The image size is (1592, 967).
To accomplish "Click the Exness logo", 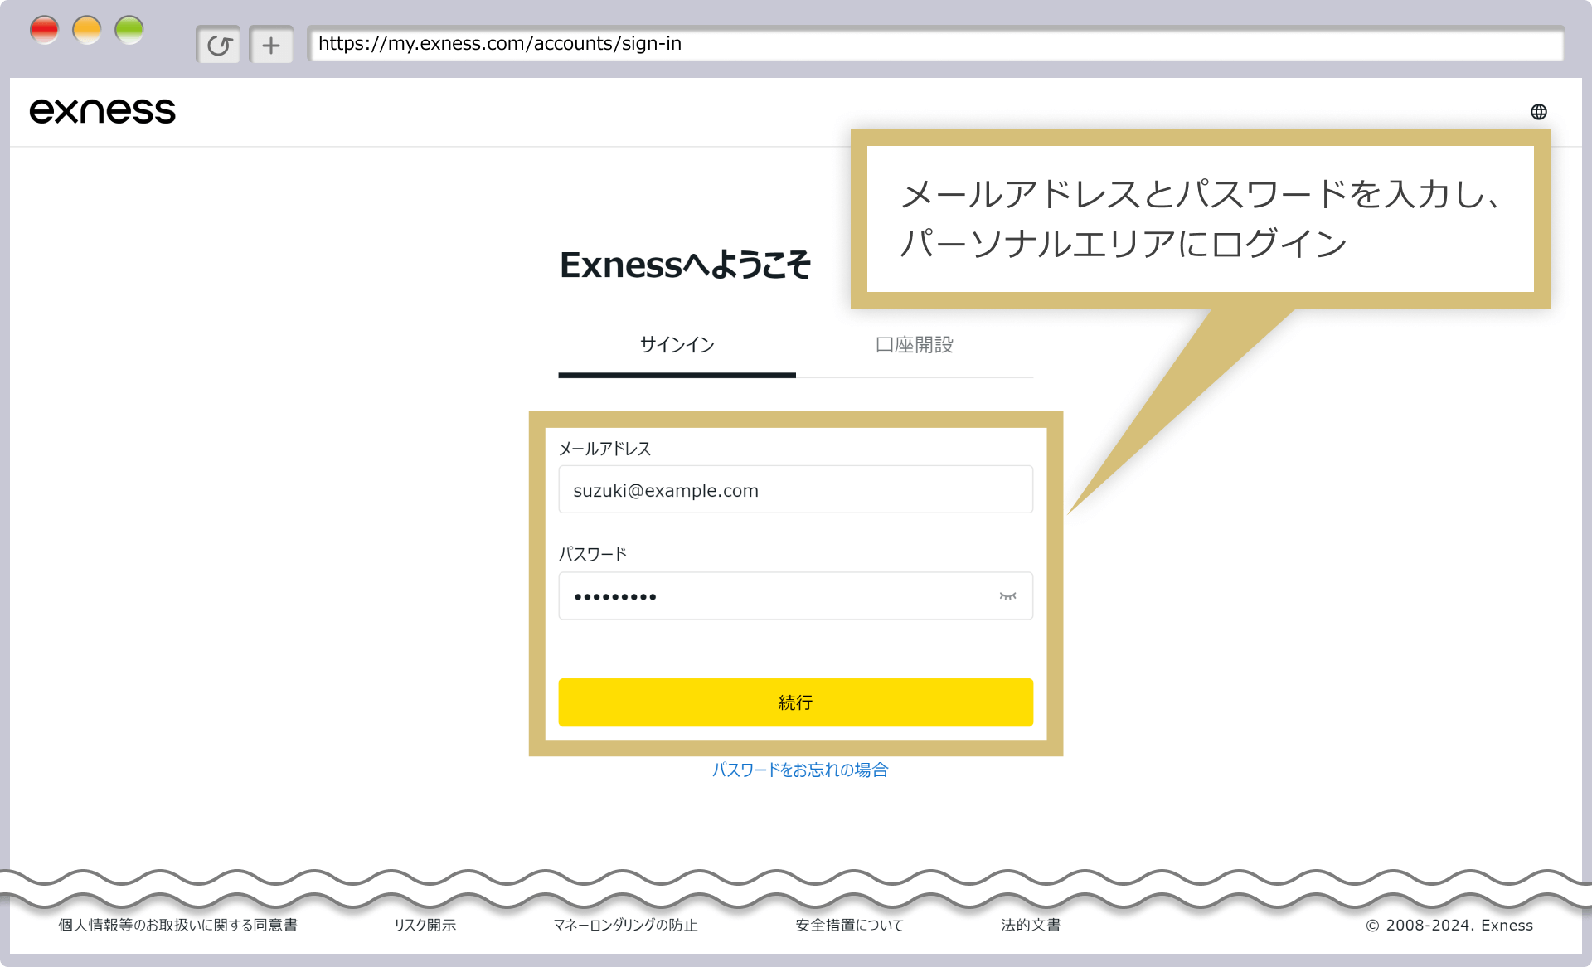I will click(102, 110).
